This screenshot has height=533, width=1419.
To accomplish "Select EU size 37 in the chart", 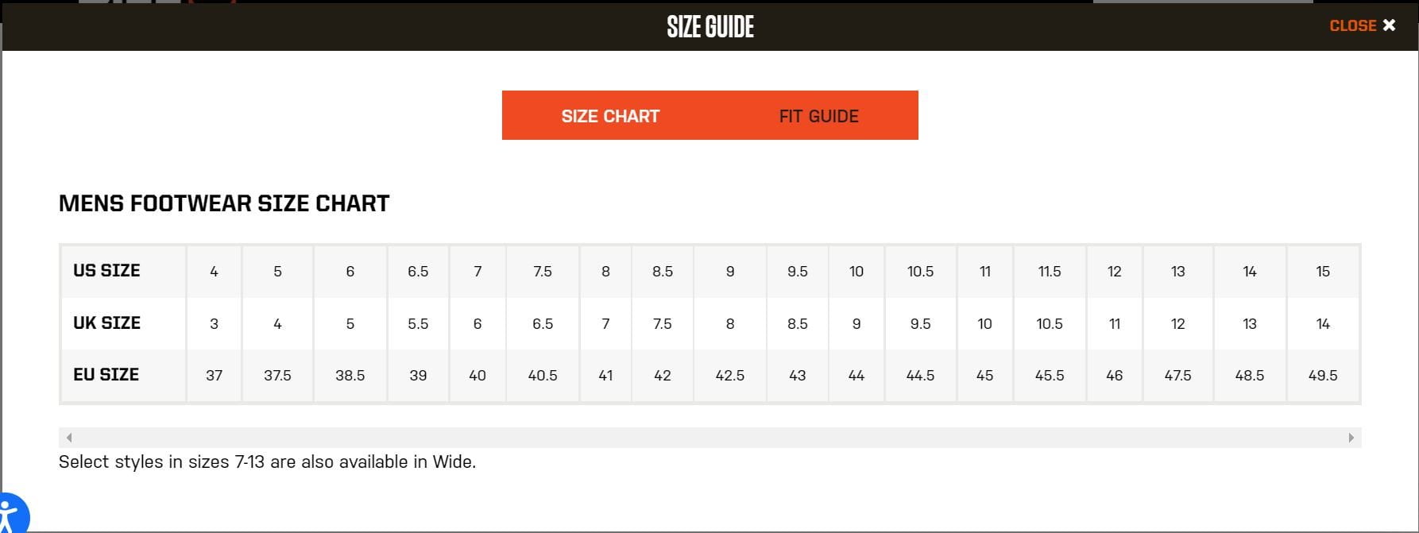I will point(214,375).
